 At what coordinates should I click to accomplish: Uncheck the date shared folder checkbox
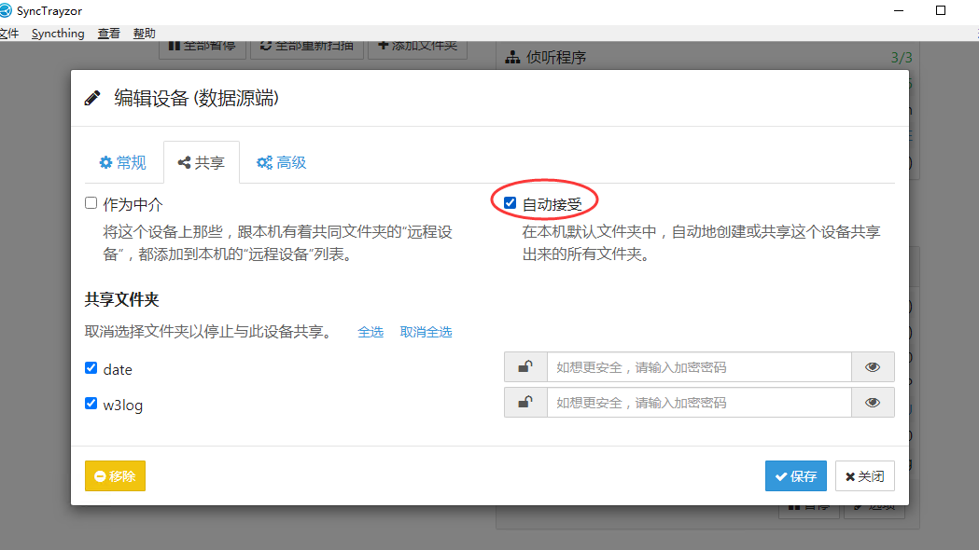91,368
